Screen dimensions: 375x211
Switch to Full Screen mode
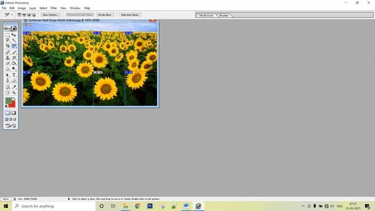(x=15, y=119)
